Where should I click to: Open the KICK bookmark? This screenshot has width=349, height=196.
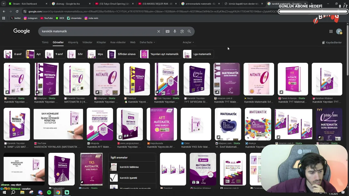click(x=60, y=18)
